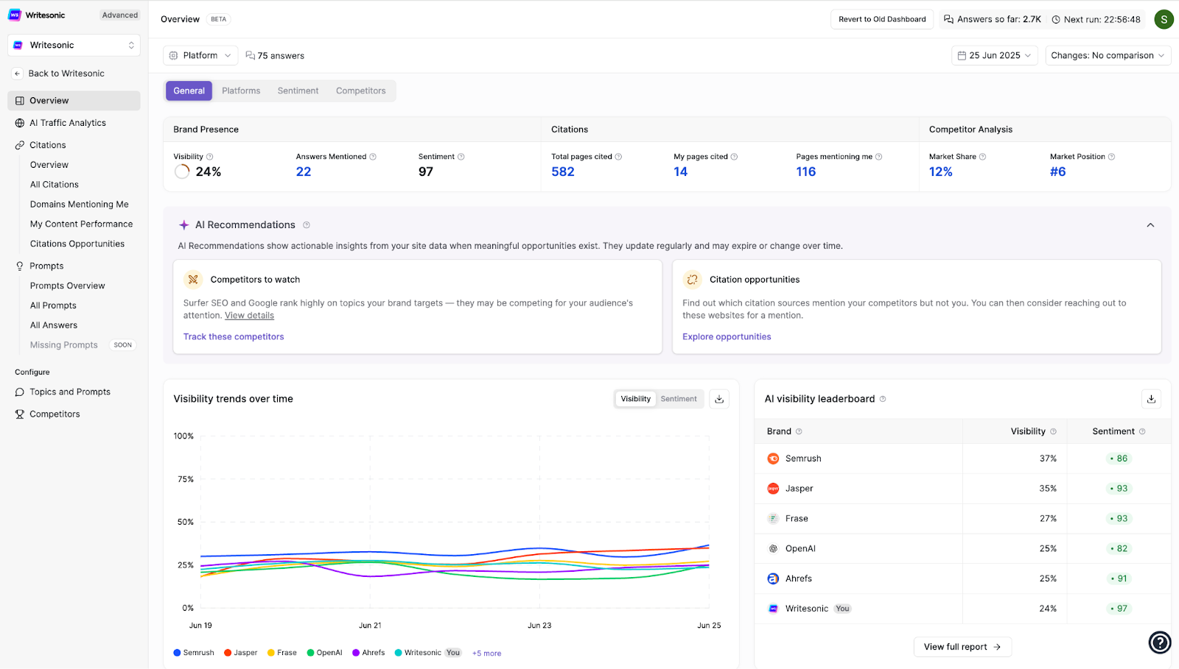
Task: Open AI Traffic Analytics in sidebar
Action: tap(68, 123)
